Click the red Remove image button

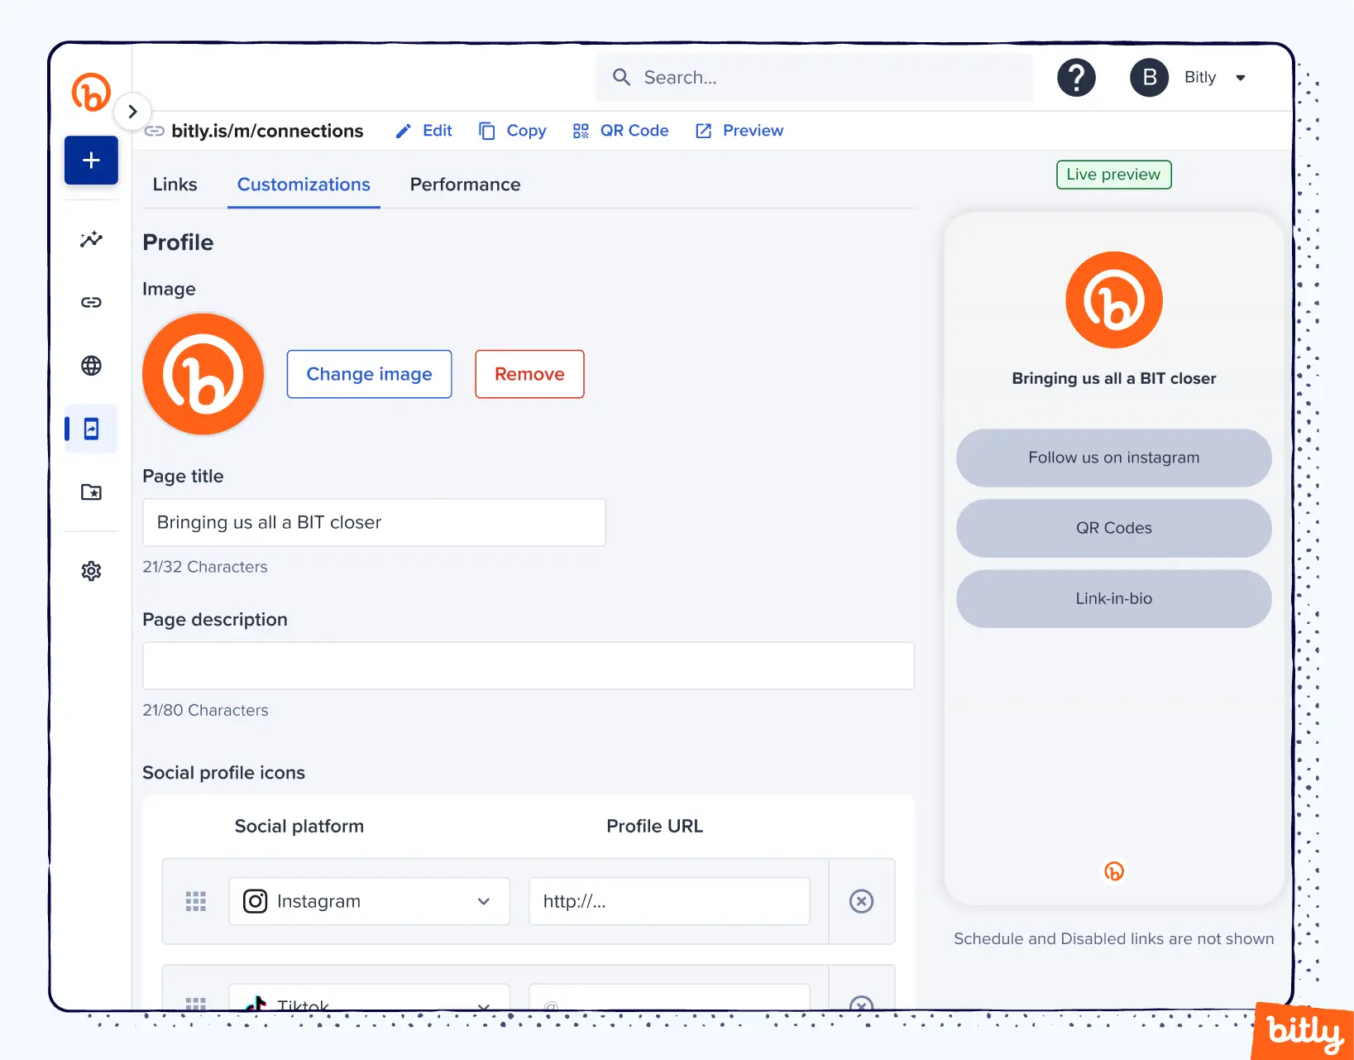point(529,374)
